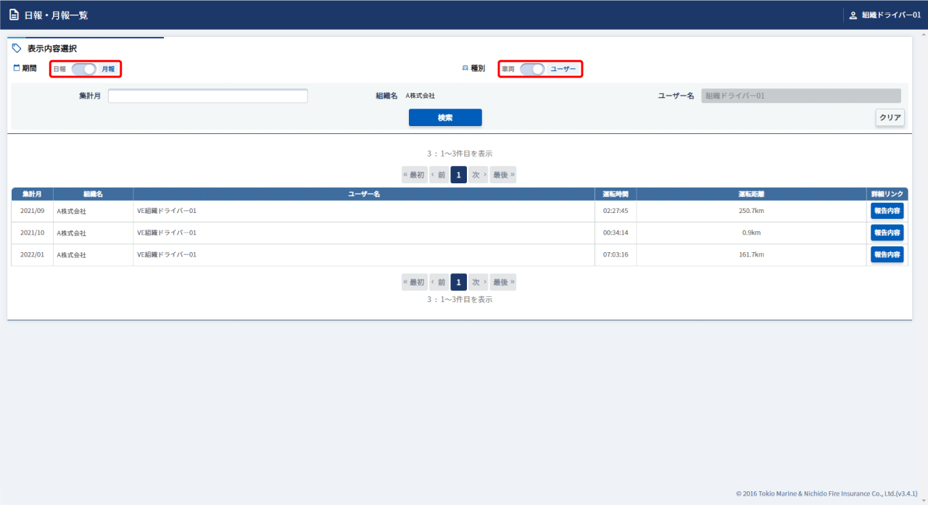The height and width of the screenshot is (505, 928).
Task: Open 報告内容 for the 2022/01 row
Action: tap(887, 254)
